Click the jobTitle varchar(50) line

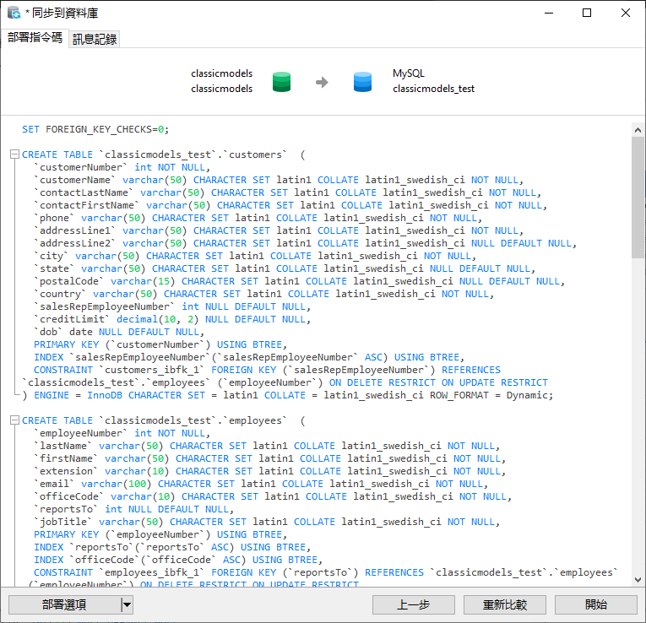pyautogui.click(x=267, y=522)
